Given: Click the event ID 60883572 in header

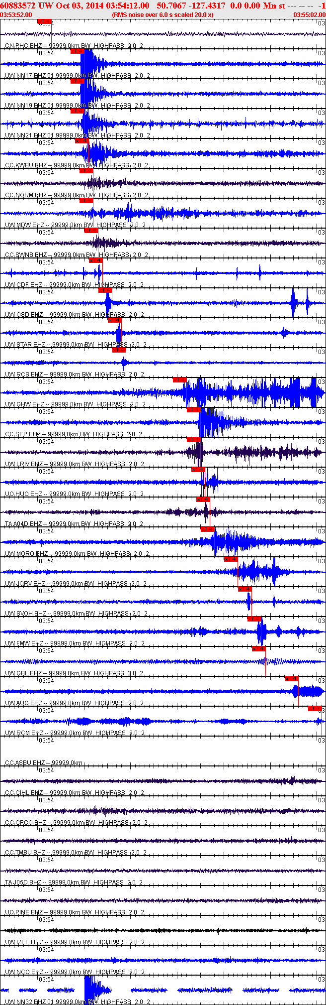Looking at the screenshot, I should click(18, 5).
